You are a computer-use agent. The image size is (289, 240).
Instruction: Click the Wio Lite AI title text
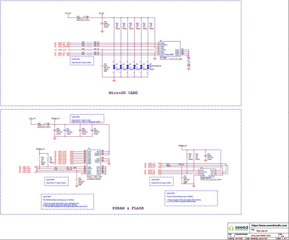coord(262,231)
